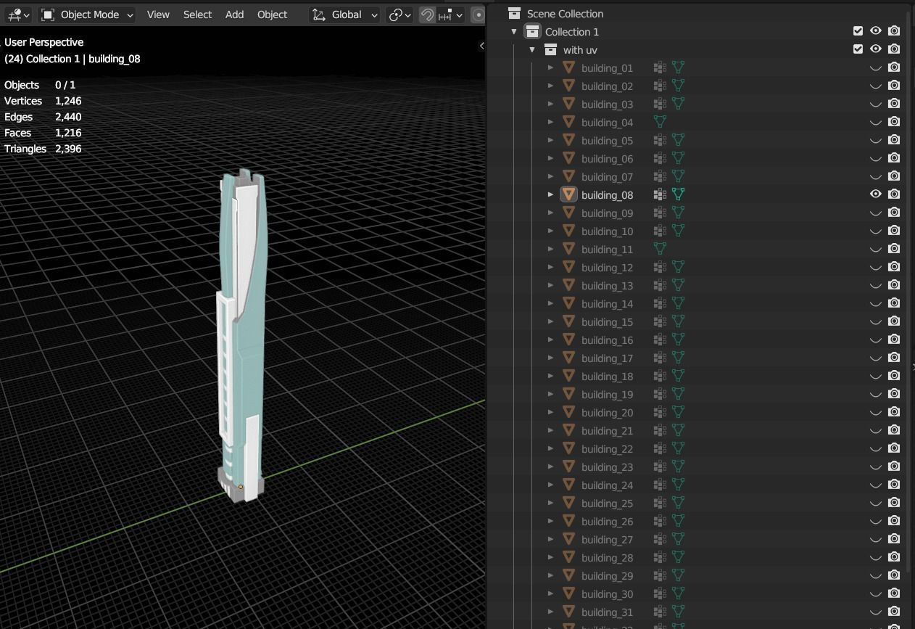Open the snapping options dropdown
Image resolution: width=915 pixels, height=629 pixels.
450,15
